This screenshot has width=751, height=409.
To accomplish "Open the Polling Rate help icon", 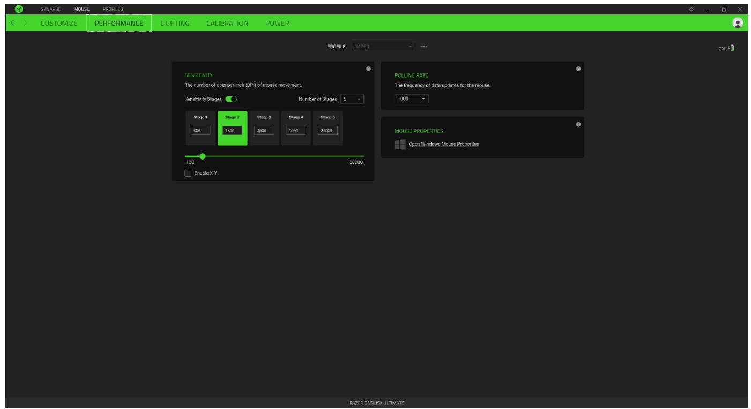I will click(x=578, y=69).
